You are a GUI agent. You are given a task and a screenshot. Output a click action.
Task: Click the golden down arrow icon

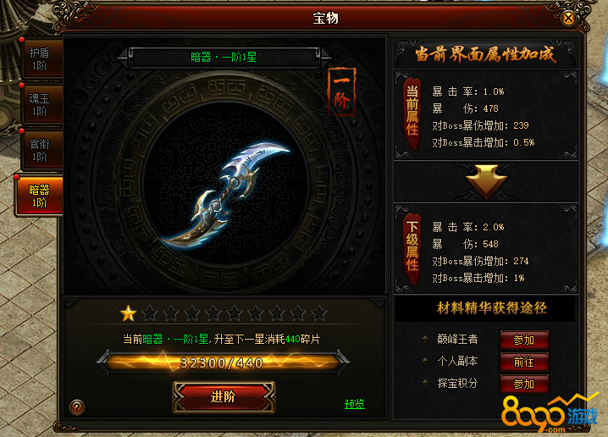pyautogui.click(x=486, y=180)
